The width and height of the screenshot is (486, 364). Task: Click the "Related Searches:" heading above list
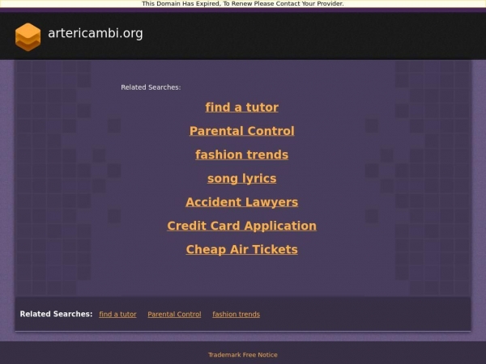pos(151,87)
